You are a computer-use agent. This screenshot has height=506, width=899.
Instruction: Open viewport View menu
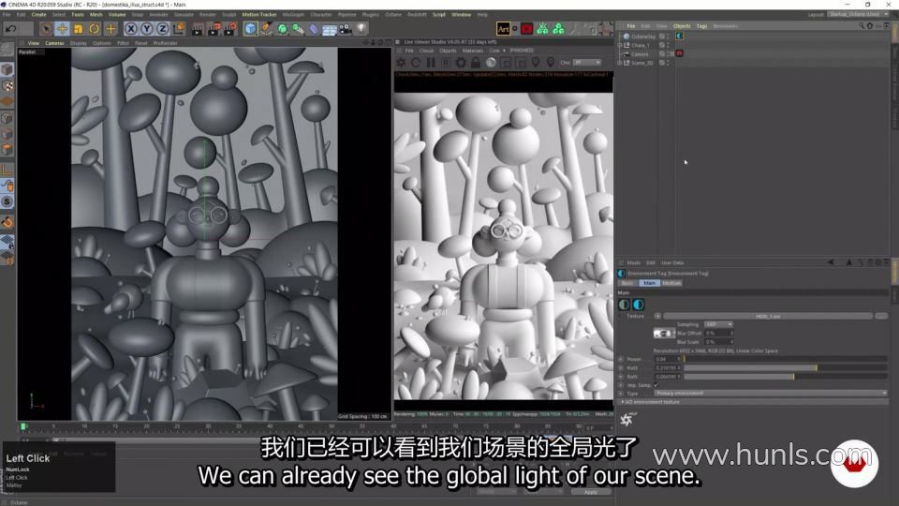34,43
